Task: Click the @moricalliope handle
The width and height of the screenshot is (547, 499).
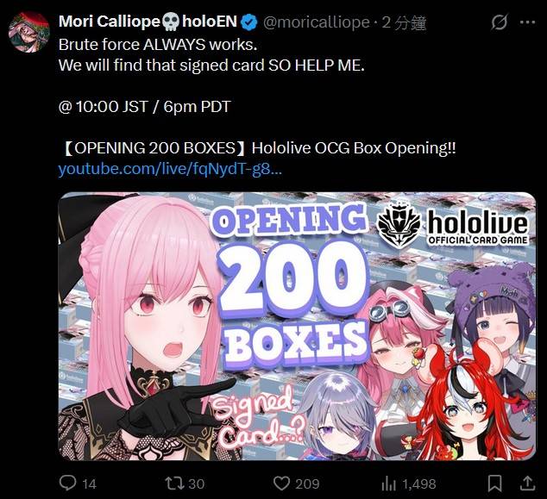Action: 317,22
